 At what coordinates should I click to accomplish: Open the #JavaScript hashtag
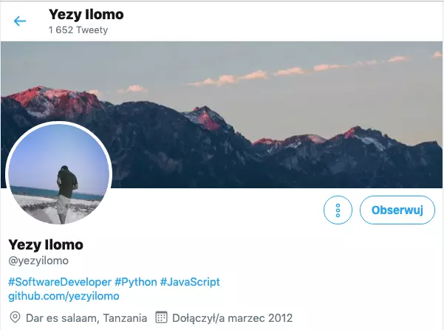pos(190,282)
